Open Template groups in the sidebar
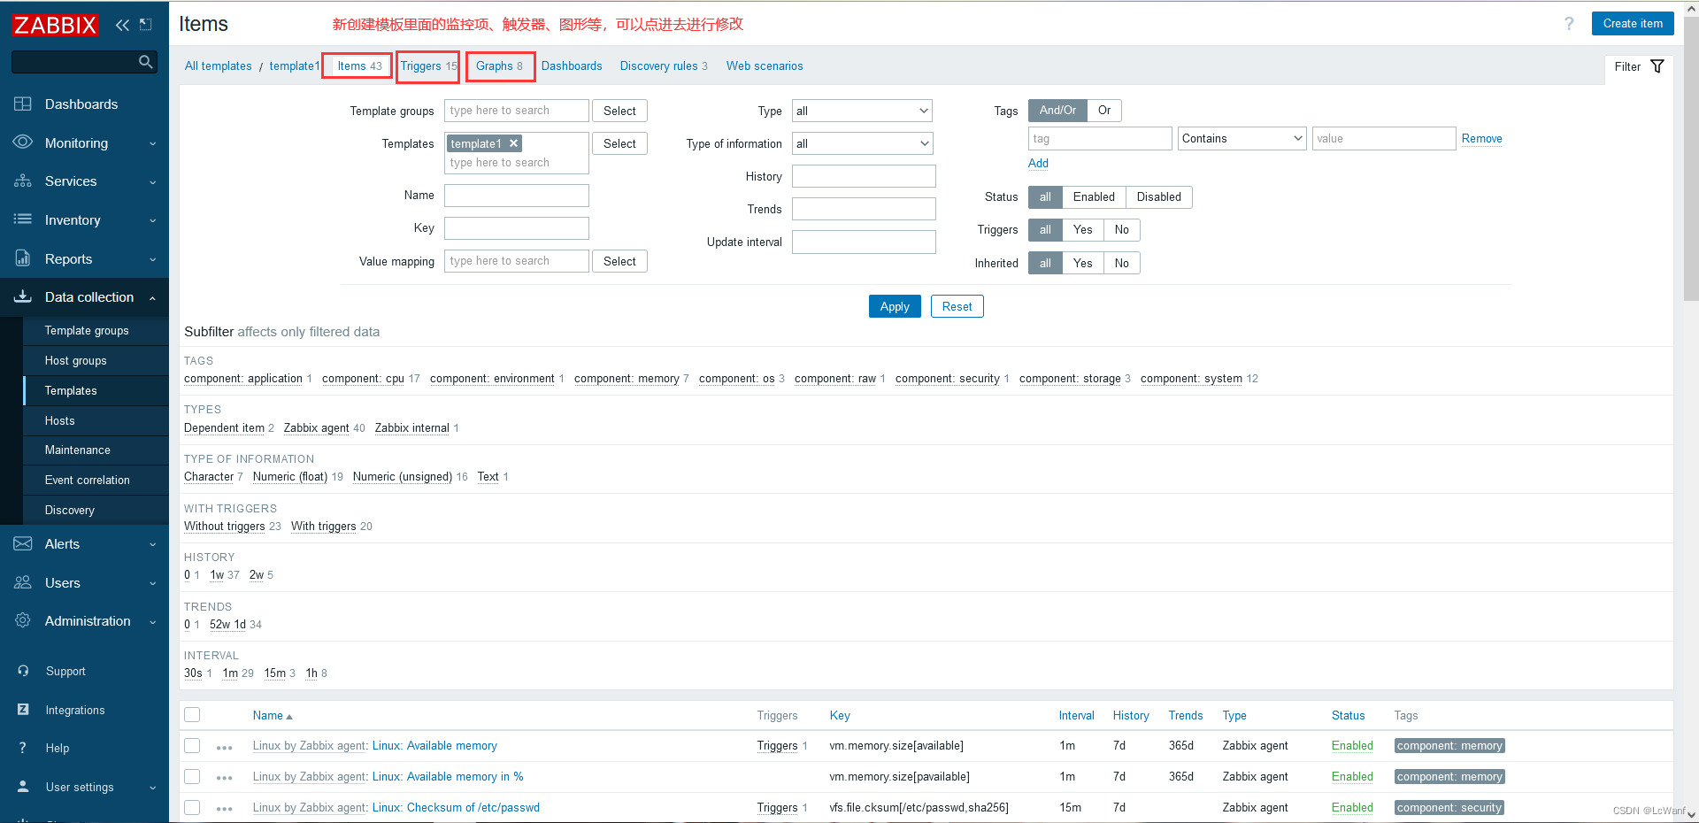 87,331
